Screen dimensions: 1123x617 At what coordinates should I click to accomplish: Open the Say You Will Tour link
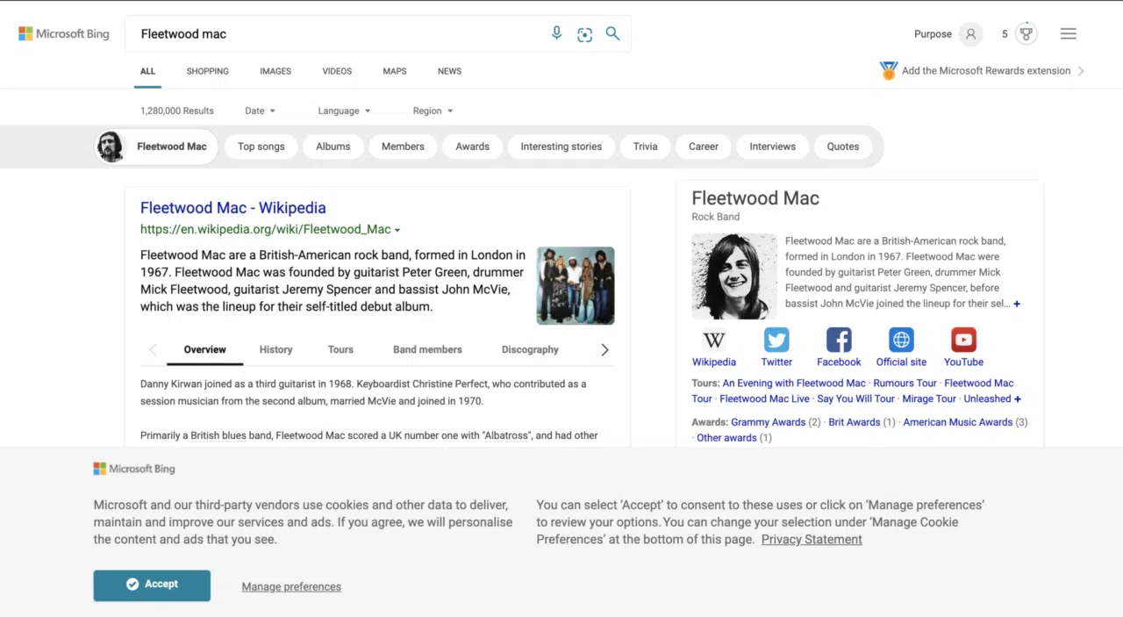click(855, 398)
